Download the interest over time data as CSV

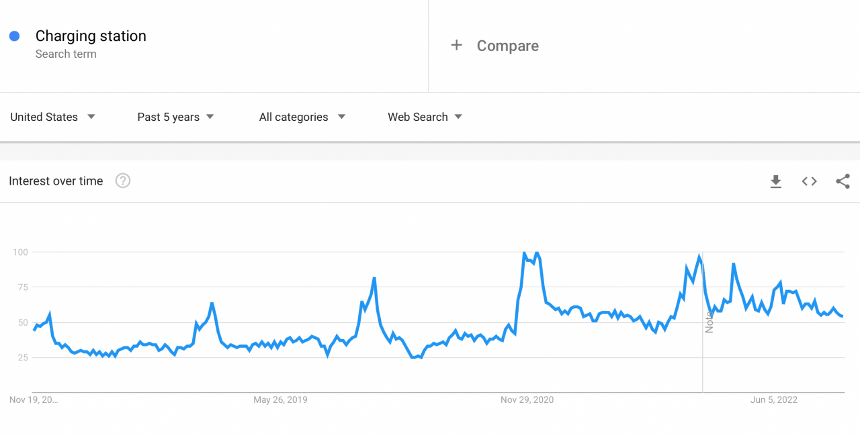[x=776, y=181]
